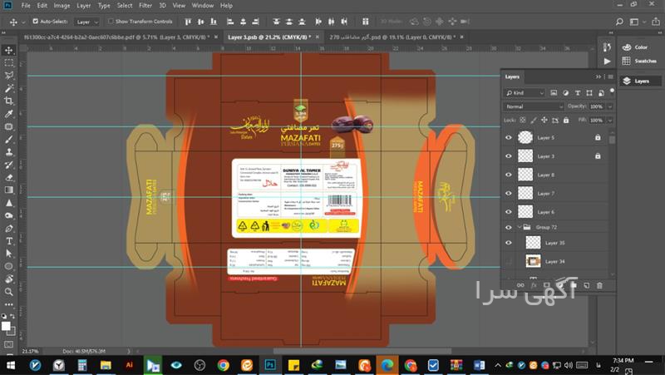Screen dimensions: 665x375
Task: Open the History panel icon
Action: pos(607,47)
